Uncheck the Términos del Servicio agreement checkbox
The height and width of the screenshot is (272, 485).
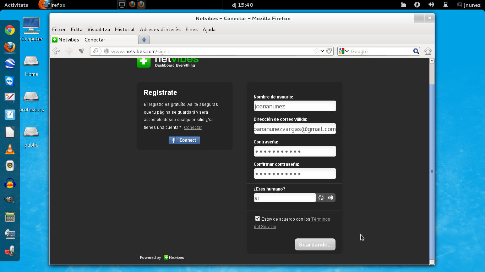[257, 219]
